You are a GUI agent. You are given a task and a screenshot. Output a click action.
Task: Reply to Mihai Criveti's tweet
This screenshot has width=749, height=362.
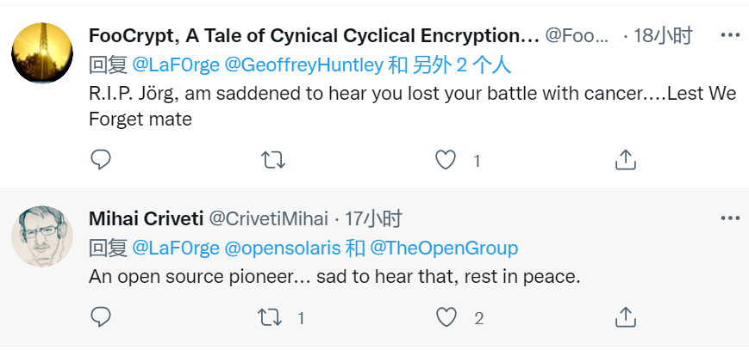(x=101, y=317)
